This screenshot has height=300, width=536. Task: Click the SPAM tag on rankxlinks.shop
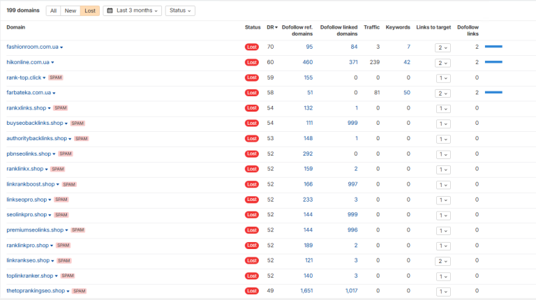pyautogui.click(x=61, y=108)
